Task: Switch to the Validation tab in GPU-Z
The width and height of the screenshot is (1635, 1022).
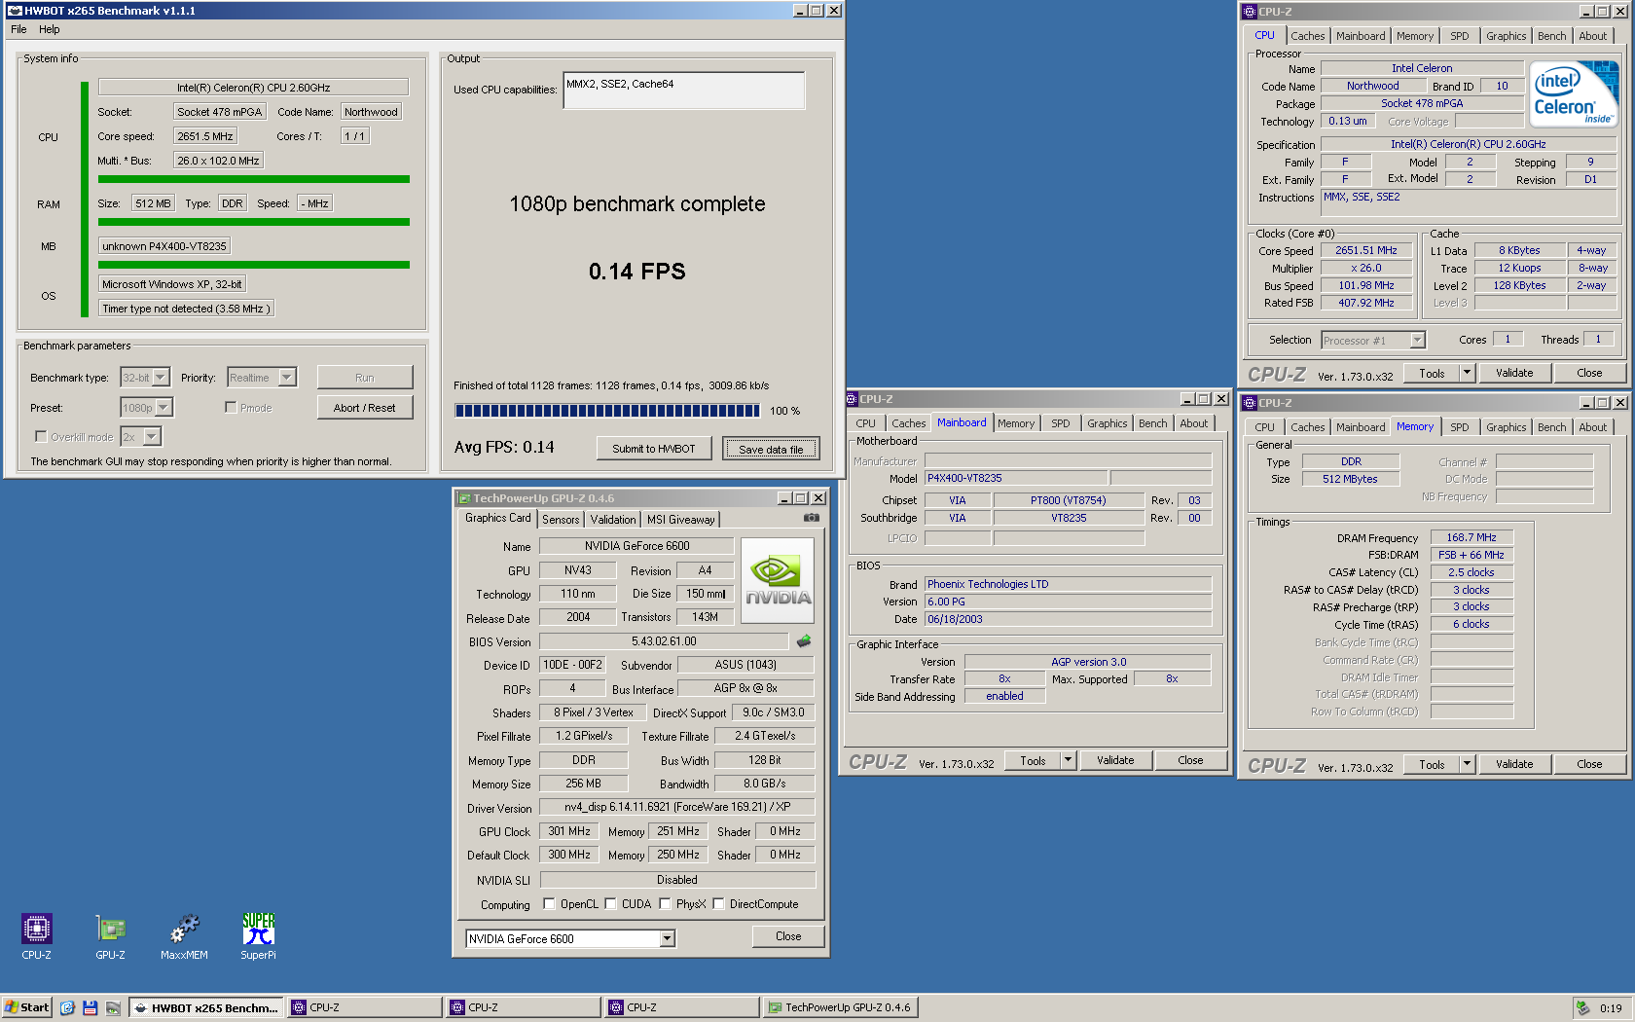Action: (x=613, y=520)
